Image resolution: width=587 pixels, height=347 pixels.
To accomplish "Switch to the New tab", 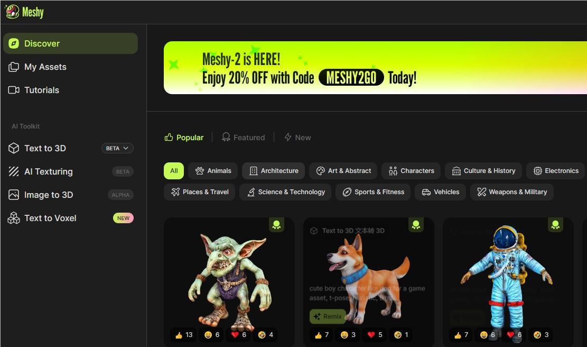I will [x=297, y=138].
